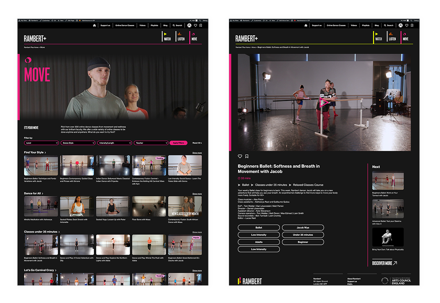Open LISTEN section on Beginners Ballet class page
440x303 pixels.
click(x=392, y=37)
